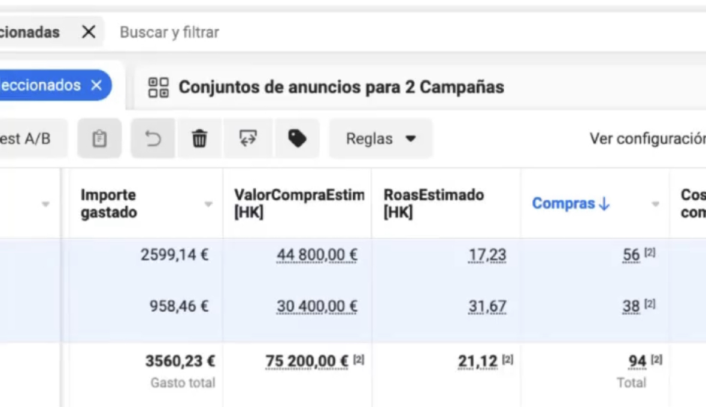Image resolution: width=706 pixels, height=407 pixels.
Task: Open the 31,67 ROAS value
Action: [x=487, y=306]
